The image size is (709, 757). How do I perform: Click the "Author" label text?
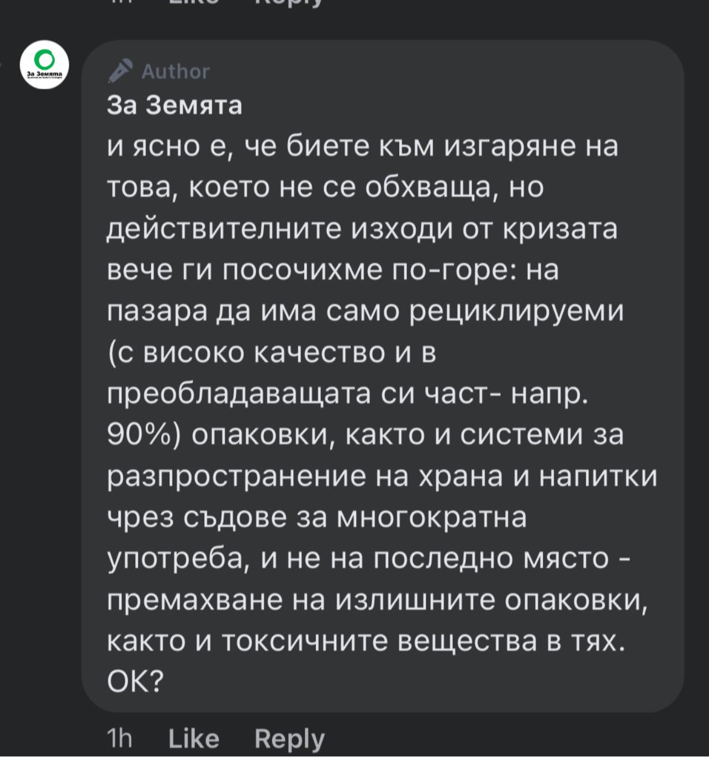coord(176,71)
